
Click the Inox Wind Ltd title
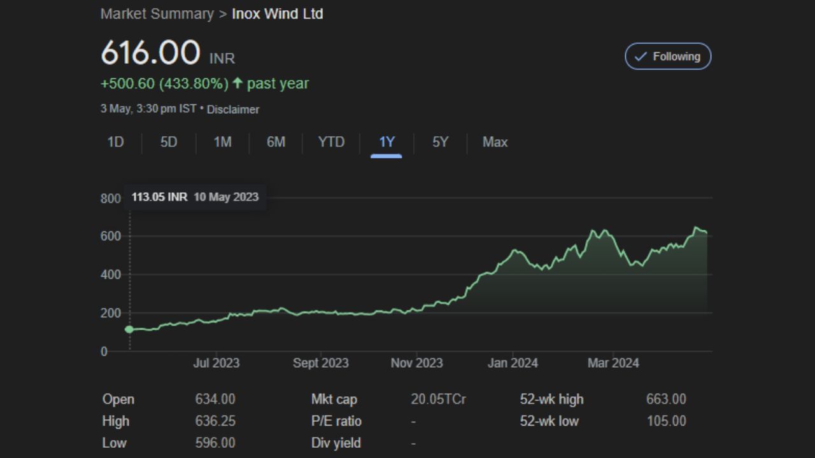277,14
